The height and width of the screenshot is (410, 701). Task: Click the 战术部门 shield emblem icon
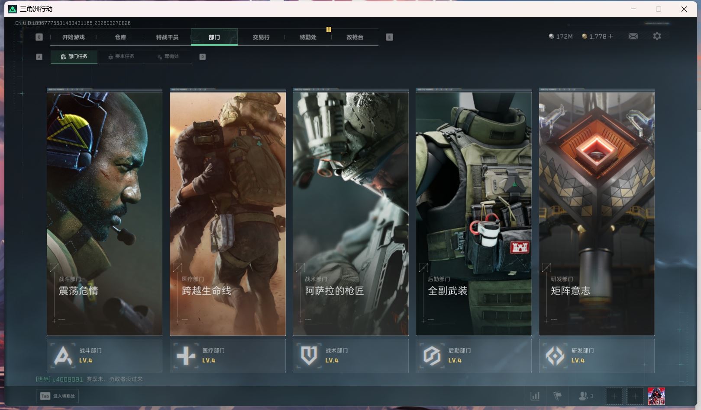[x=309, y=356]
